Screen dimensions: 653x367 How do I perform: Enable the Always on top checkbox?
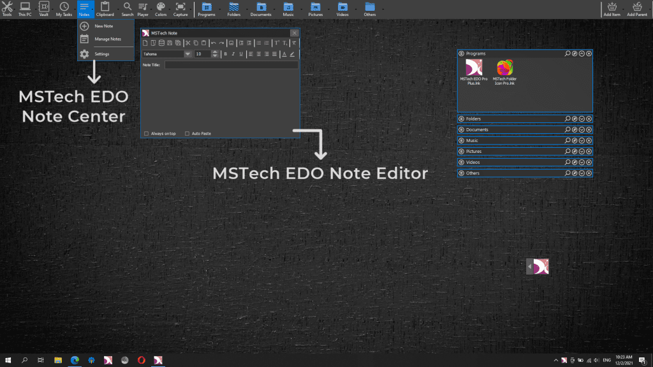(148, 133)
